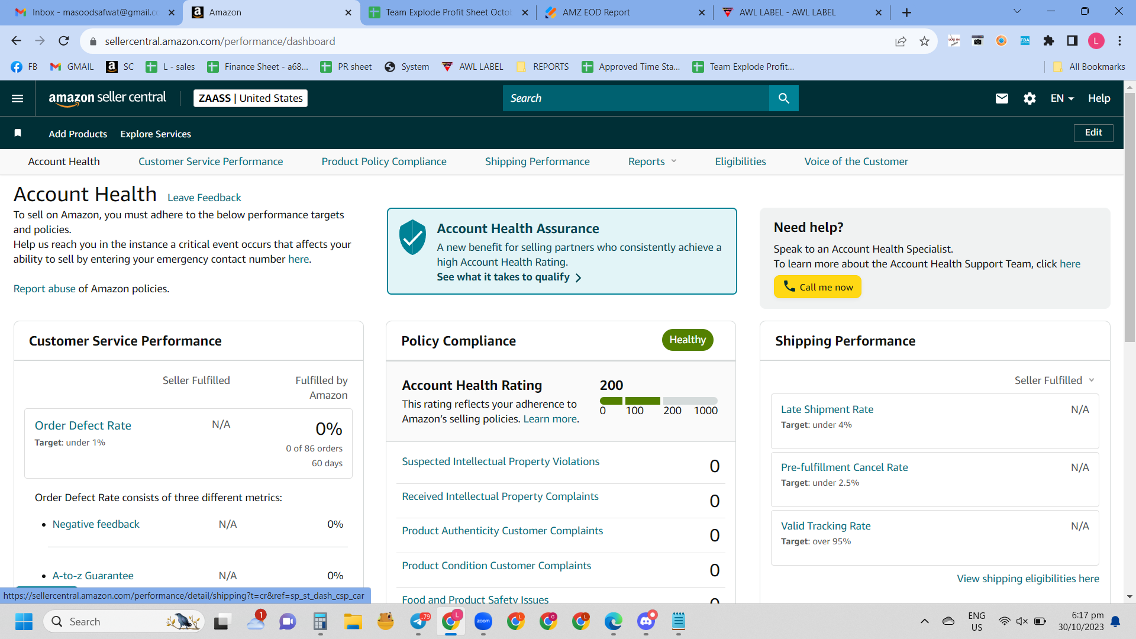Open the Valid Tracking Rate link
Screen dimensions: 1136x639
825,526
